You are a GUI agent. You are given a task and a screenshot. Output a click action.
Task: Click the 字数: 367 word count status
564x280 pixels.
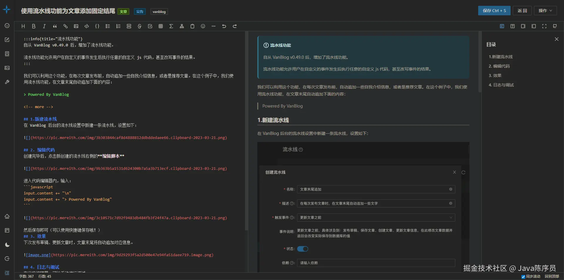[26, 276]
